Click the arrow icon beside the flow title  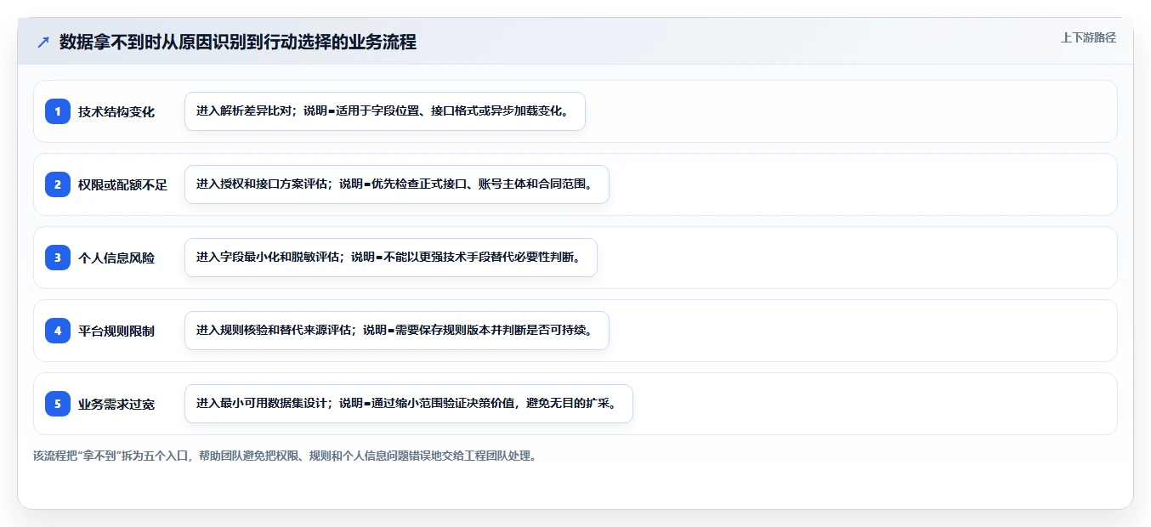click(43, 42)
